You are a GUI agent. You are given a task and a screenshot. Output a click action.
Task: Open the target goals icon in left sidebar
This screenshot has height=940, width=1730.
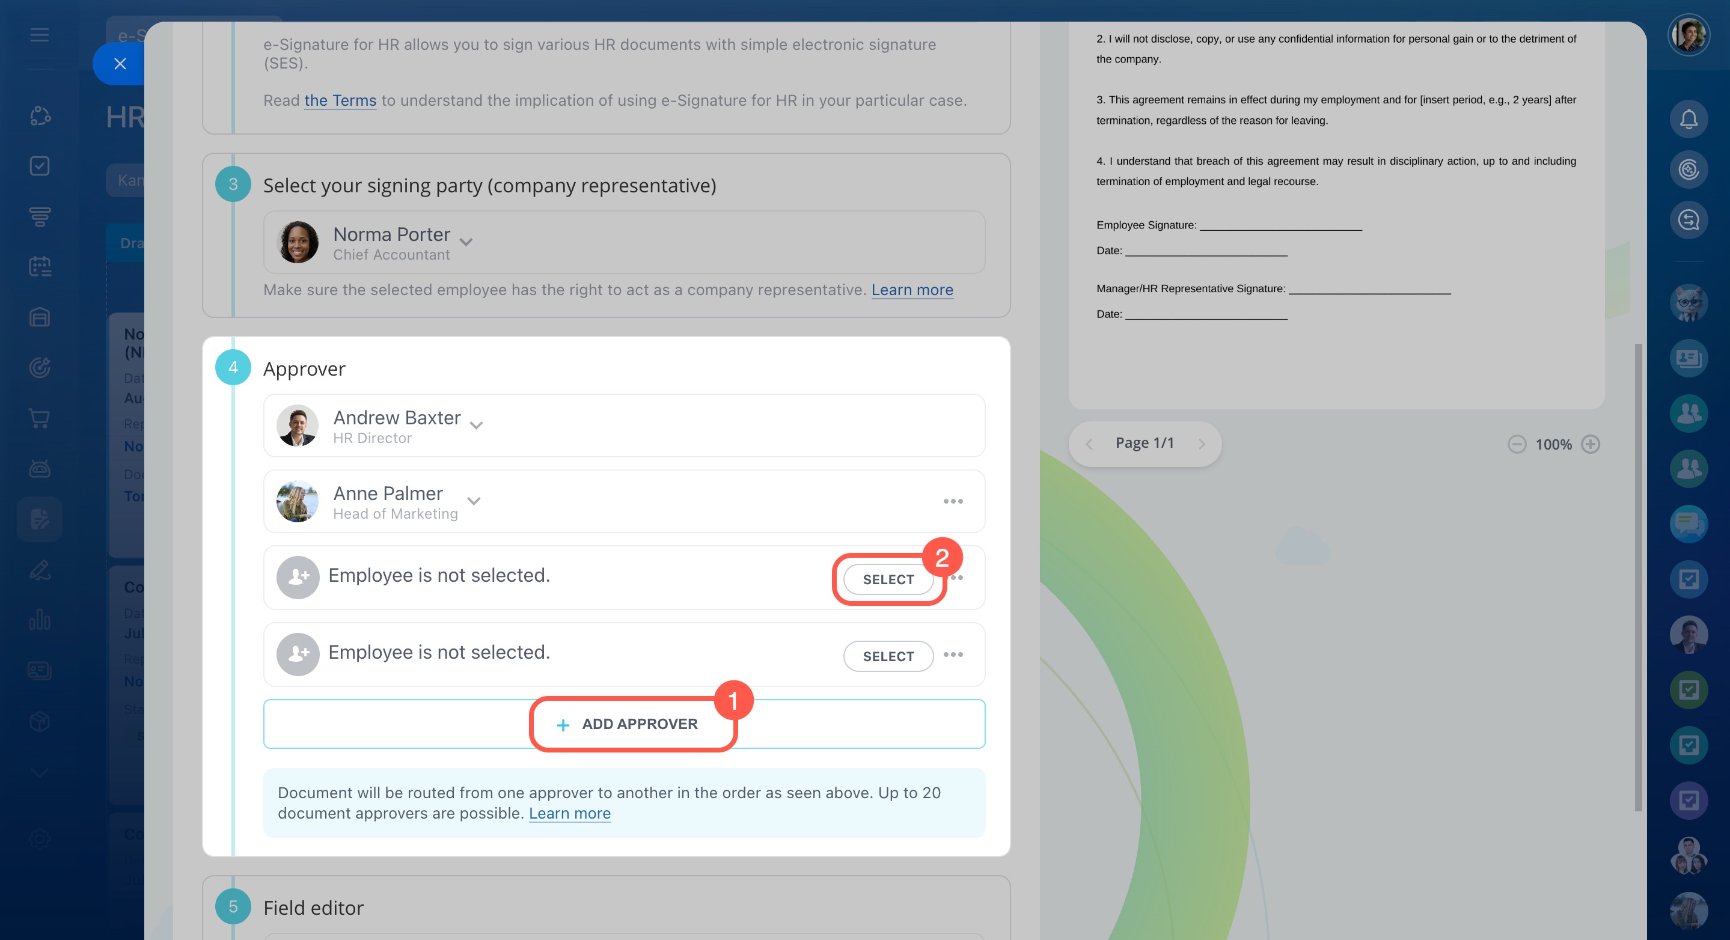click(x=40, y=367)
